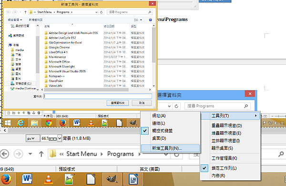This screenshot has width=286, height=186.
Task: Click the Programs breadcrumb in 新增工具列 dialog
Action: [x=63, y=12]
